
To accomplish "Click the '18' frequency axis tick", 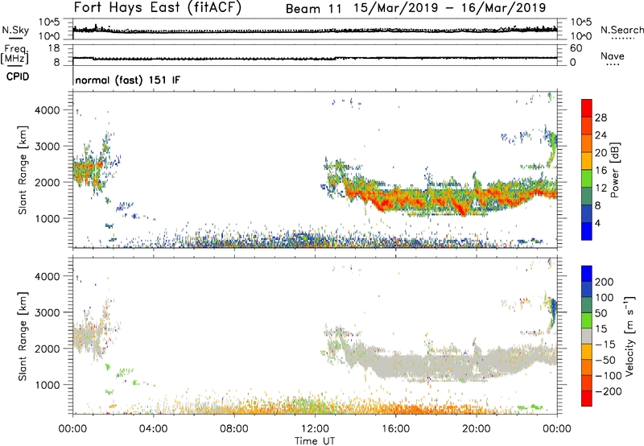I will click(54, 48).
